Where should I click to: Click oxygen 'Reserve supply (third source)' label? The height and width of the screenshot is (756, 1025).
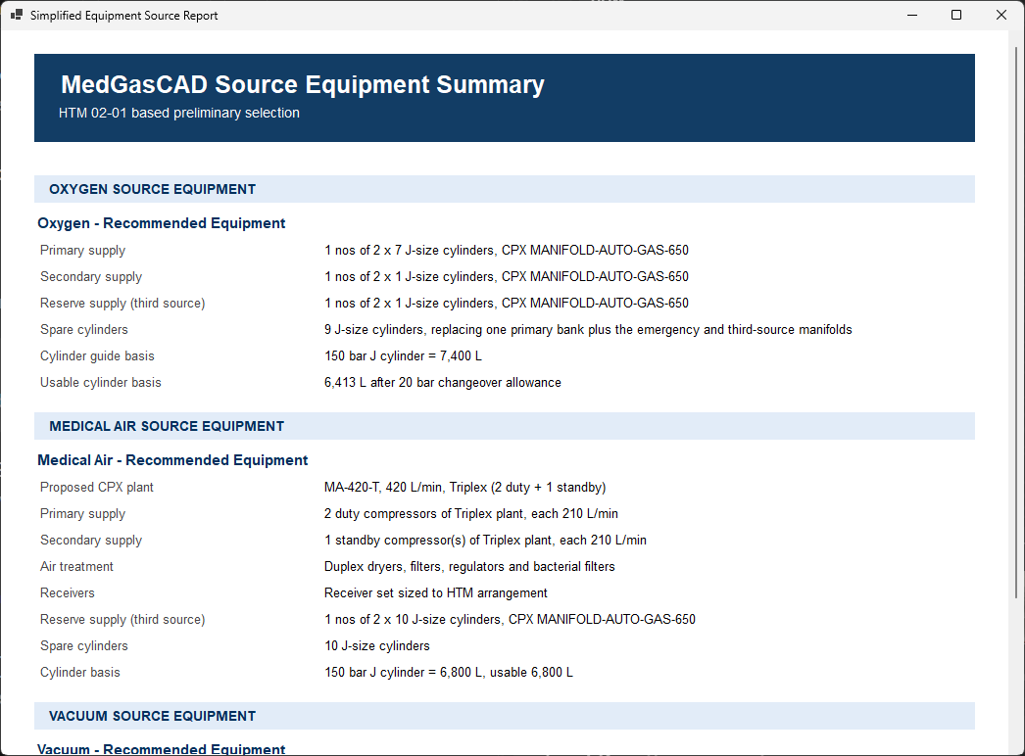tap(122, 304)
